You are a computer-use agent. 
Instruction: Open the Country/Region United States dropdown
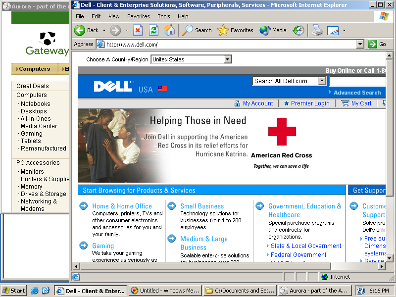pyautogui.click(x=228, y=59)
